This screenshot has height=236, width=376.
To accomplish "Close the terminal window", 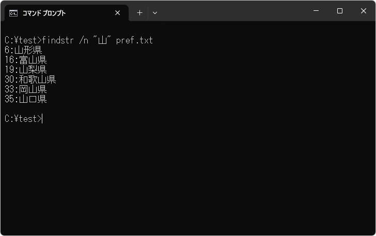I will pyautogui.click(x=364, y=11).
